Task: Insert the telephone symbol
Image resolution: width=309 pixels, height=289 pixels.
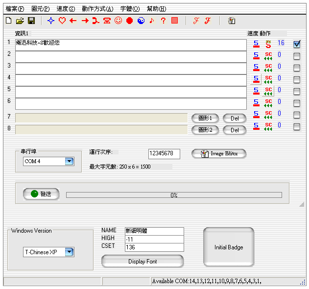Action: [107, 21]
